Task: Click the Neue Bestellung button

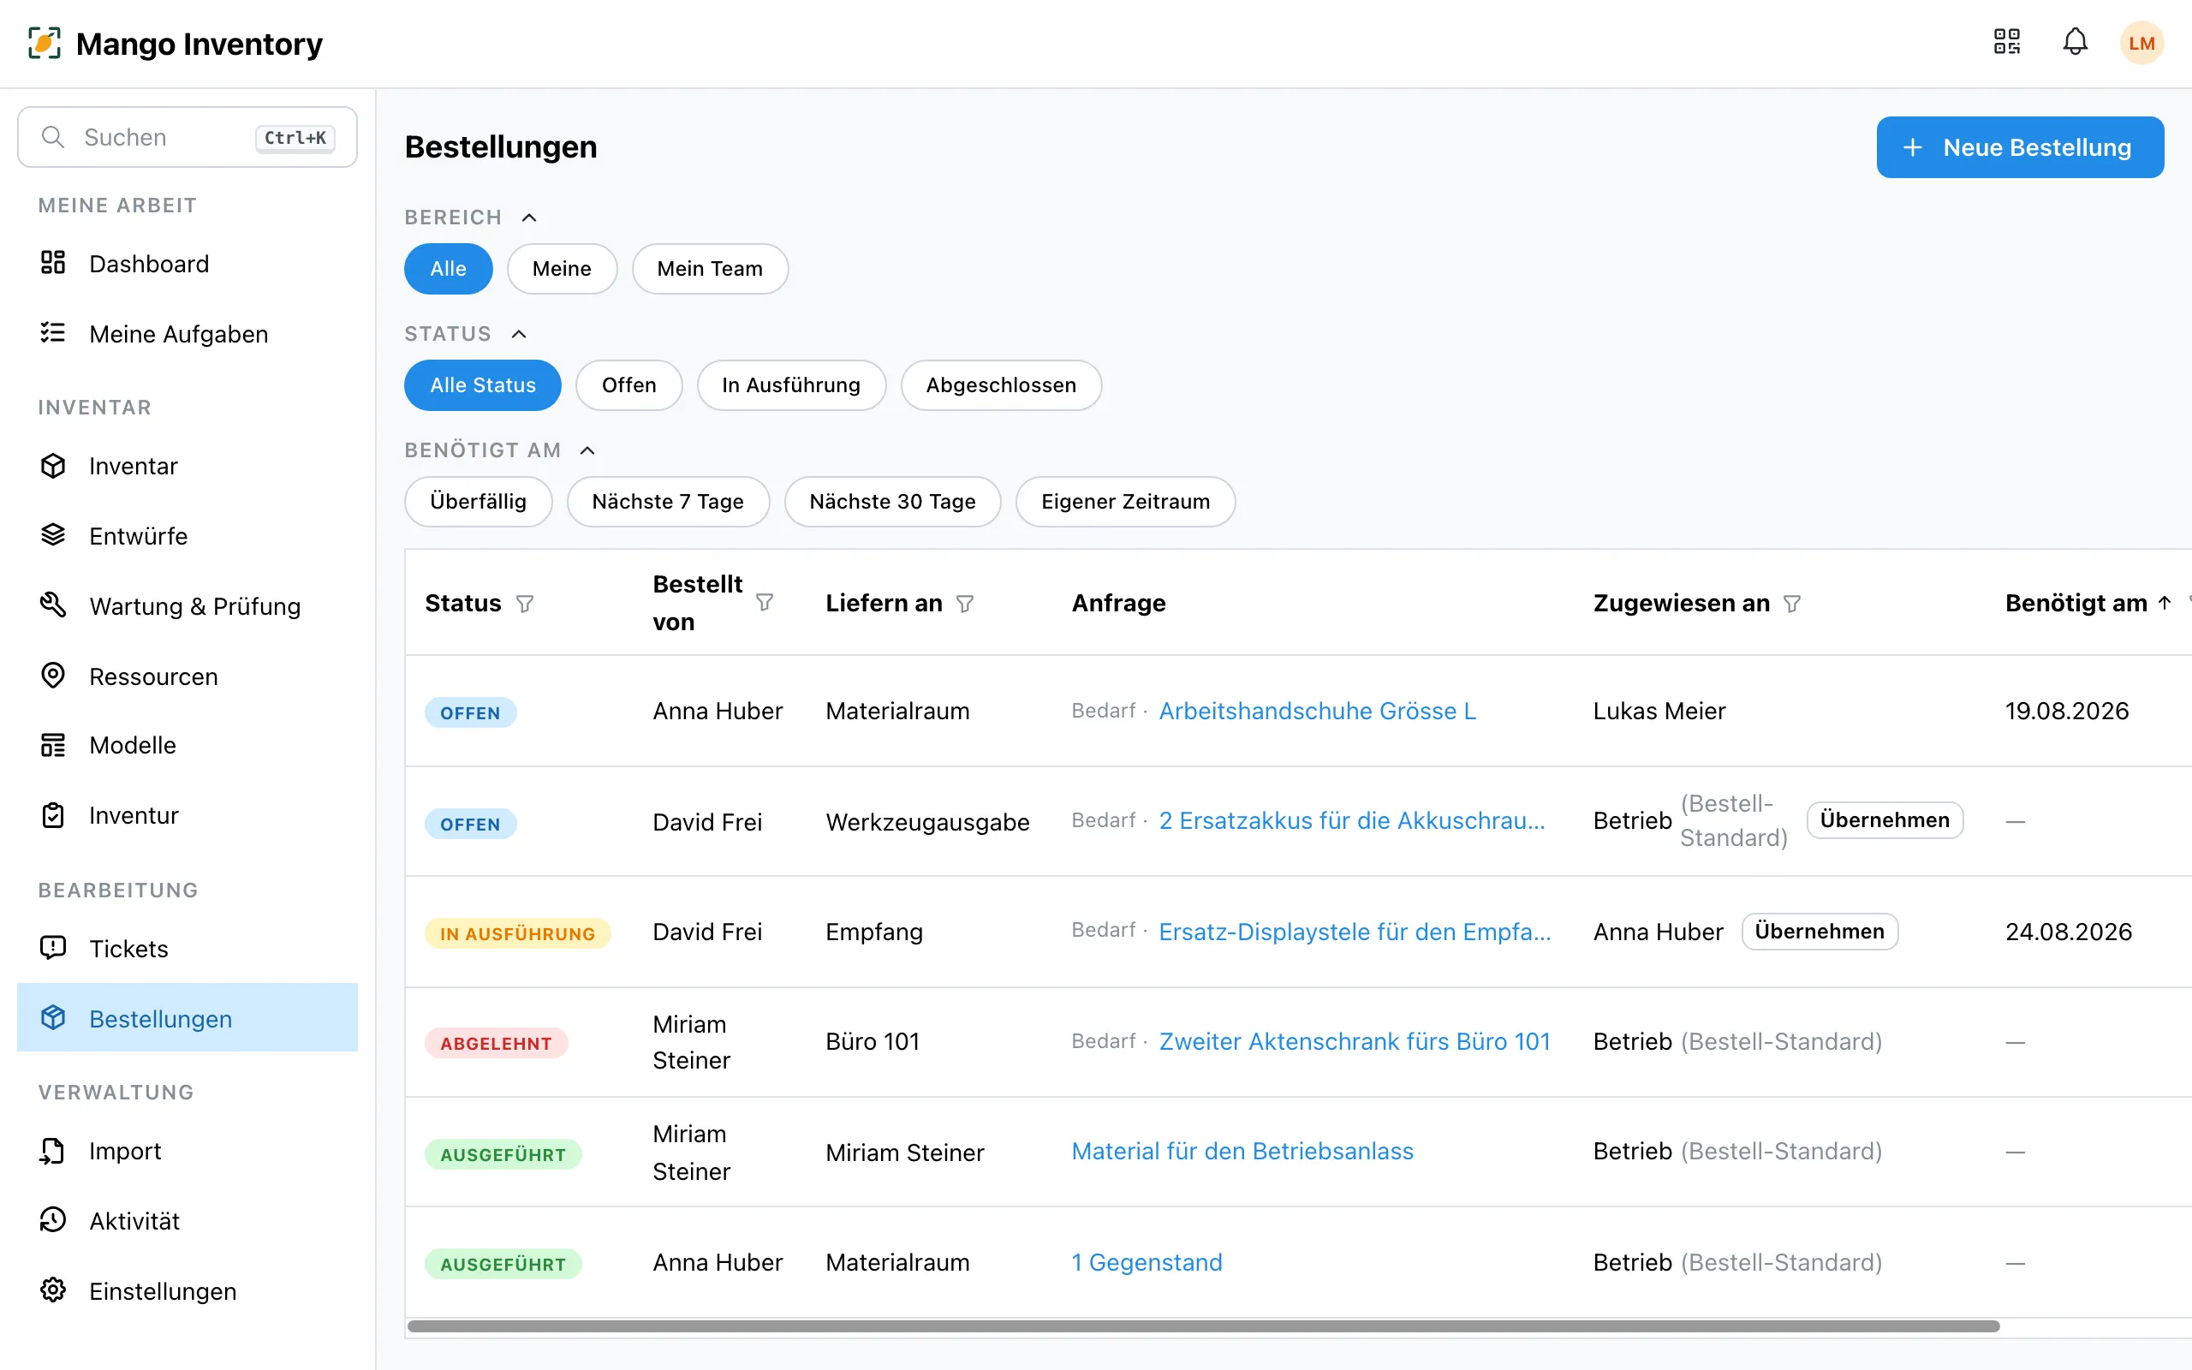Action: tap(2020, 146)
